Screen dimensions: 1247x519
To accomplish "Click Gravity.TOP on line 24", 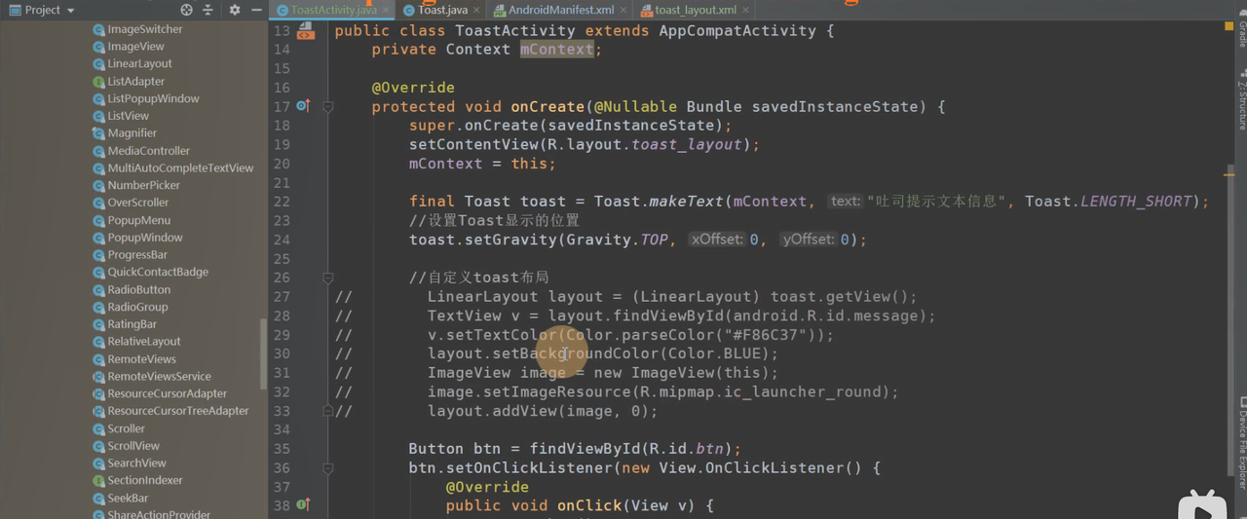I will [618, 240].
